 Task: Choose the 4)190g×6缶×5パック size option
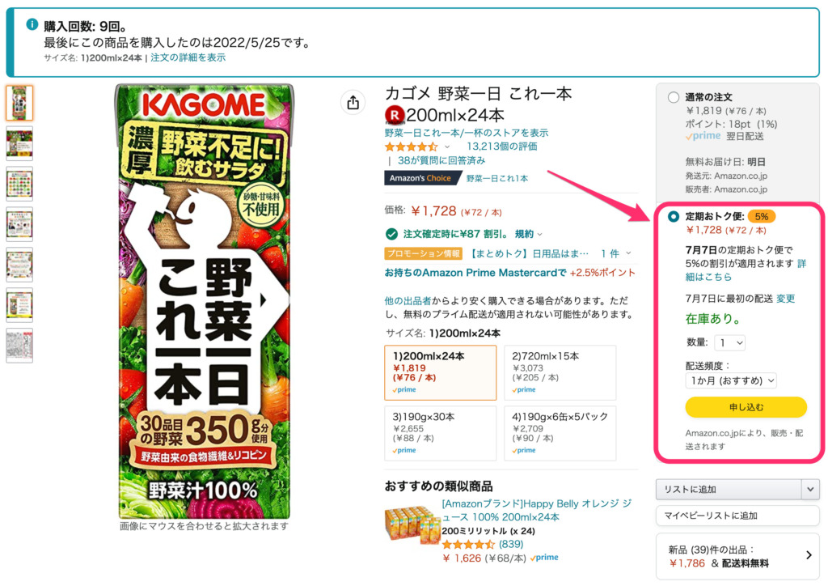pyautogui.click(x=560, y=433)
